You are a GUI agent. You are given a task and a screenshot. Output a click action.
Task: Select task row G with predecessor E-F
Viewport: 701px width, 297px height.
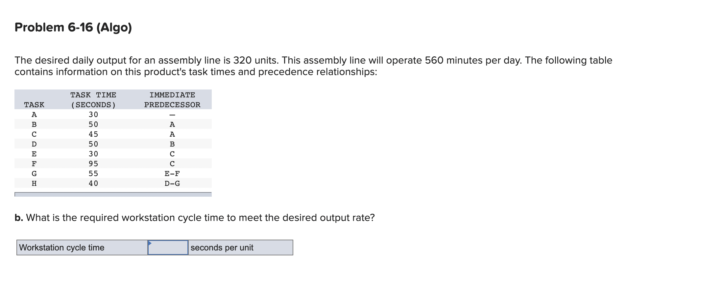coord(99,173)
